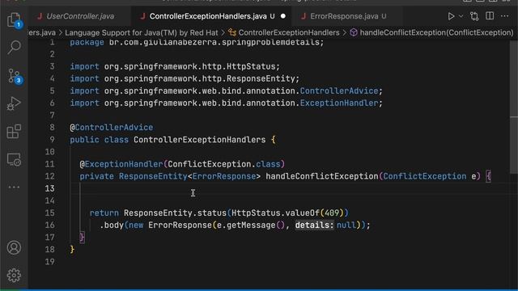Open handleConflictException method breadcrumb

point(436,32)
